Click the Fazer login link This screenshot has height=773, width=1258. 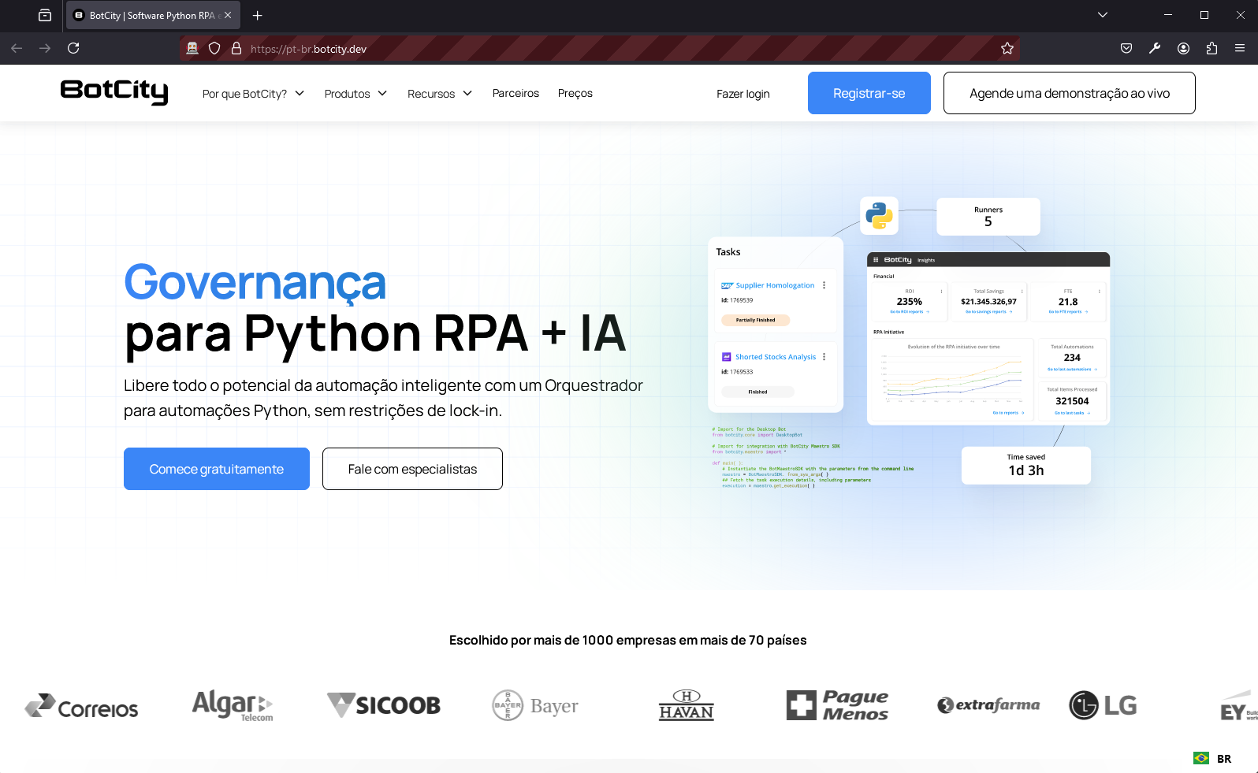click(743, 94)
